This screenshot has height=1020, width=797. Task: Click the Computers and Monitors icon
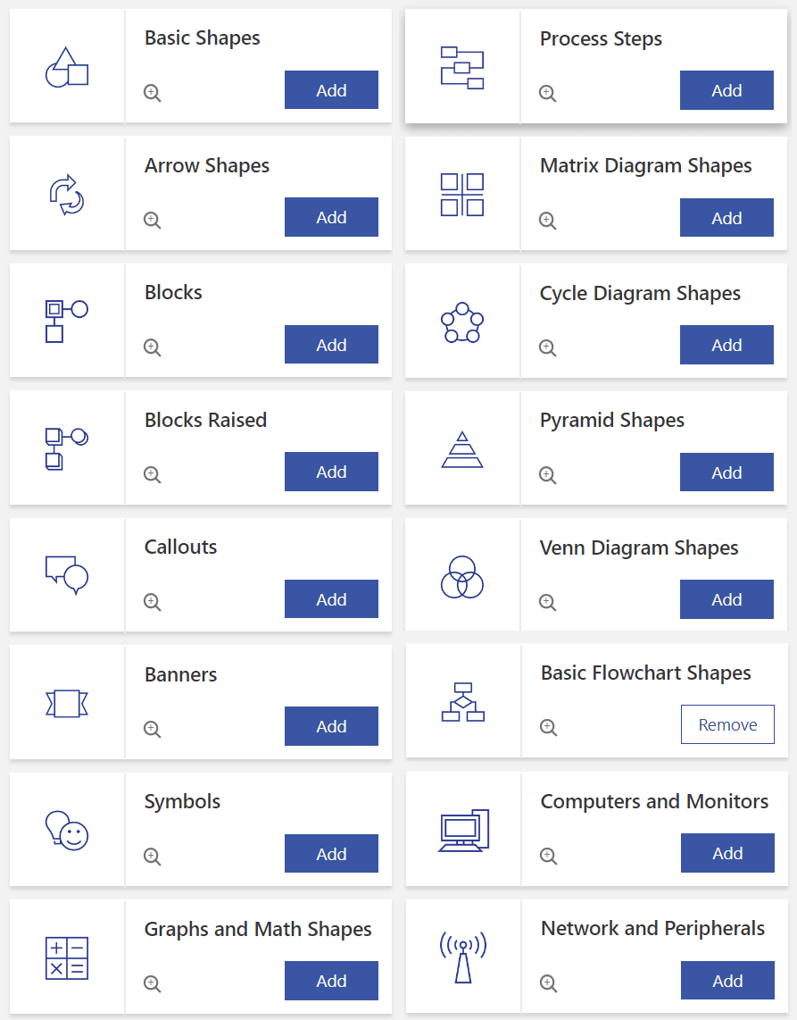point(463,831)
